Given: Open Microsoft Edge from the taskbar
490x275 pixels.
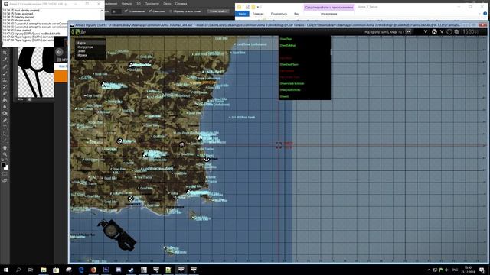Looking at the screenshot, I should [81, 270].
